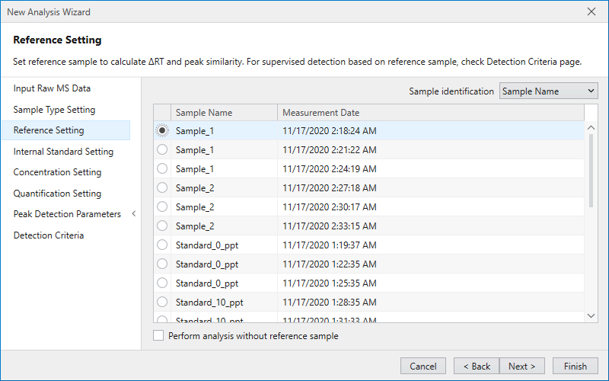Sort by the Sample Name column header
This screenshot has height=381, width=609.
224,112
